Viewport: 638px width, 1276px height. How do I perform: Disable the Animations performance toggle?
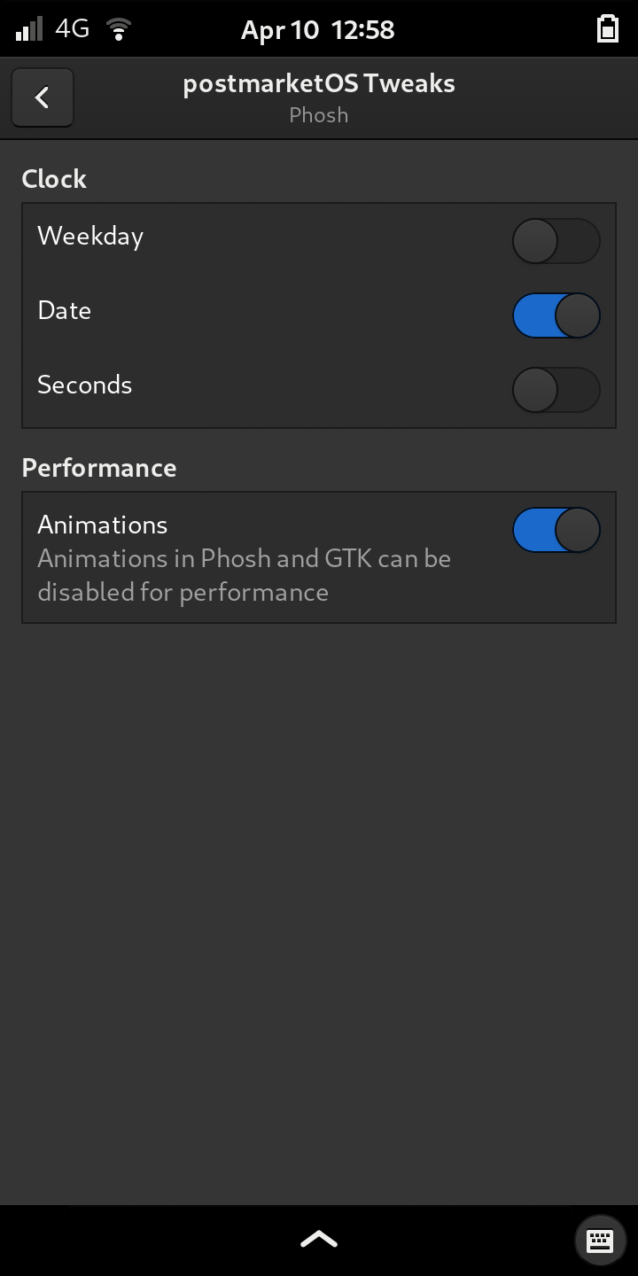coord(556,529)
